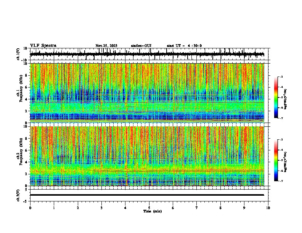
Task: Click the flat ch.3 voltage trace
Action: [147, 195]
